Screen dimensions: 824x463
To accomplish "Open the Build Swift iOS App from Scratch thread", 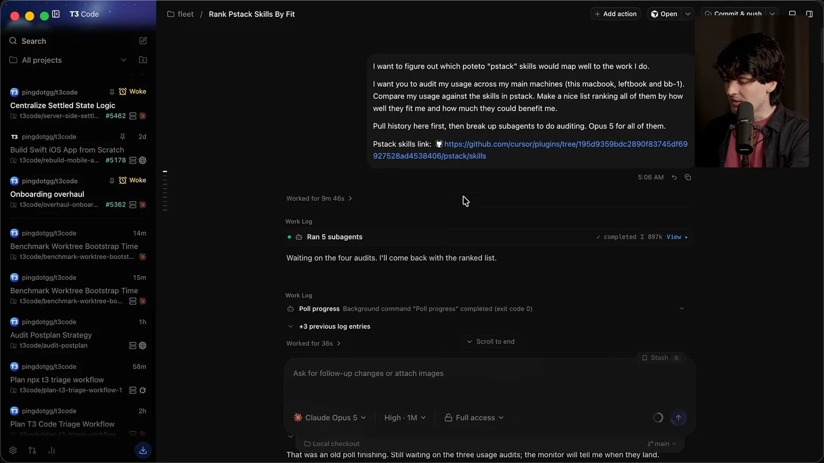I will tap(78, 149).
